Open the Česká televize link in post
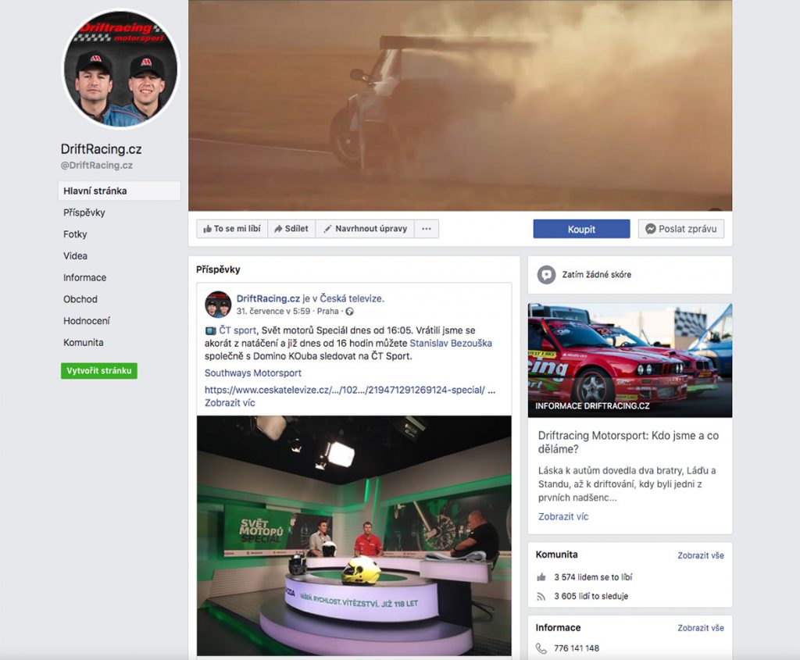This screenshot has width=800, height=660. [352, 299]
